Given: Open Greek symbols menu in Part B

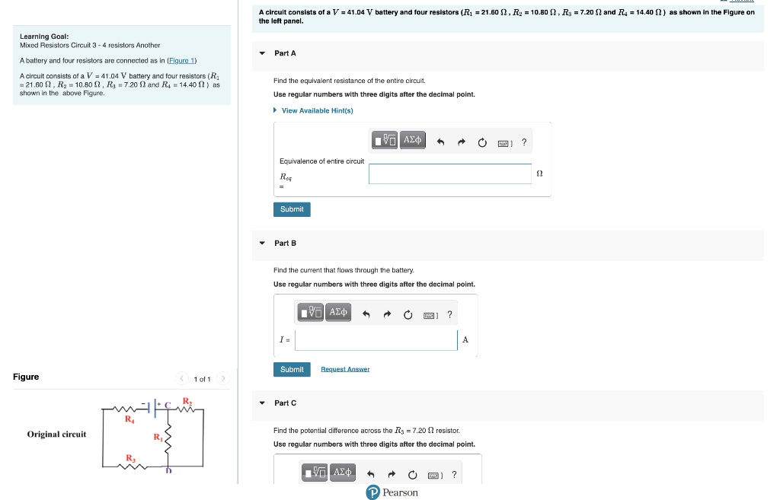Looking at the screenshot, I should (338, 312).
